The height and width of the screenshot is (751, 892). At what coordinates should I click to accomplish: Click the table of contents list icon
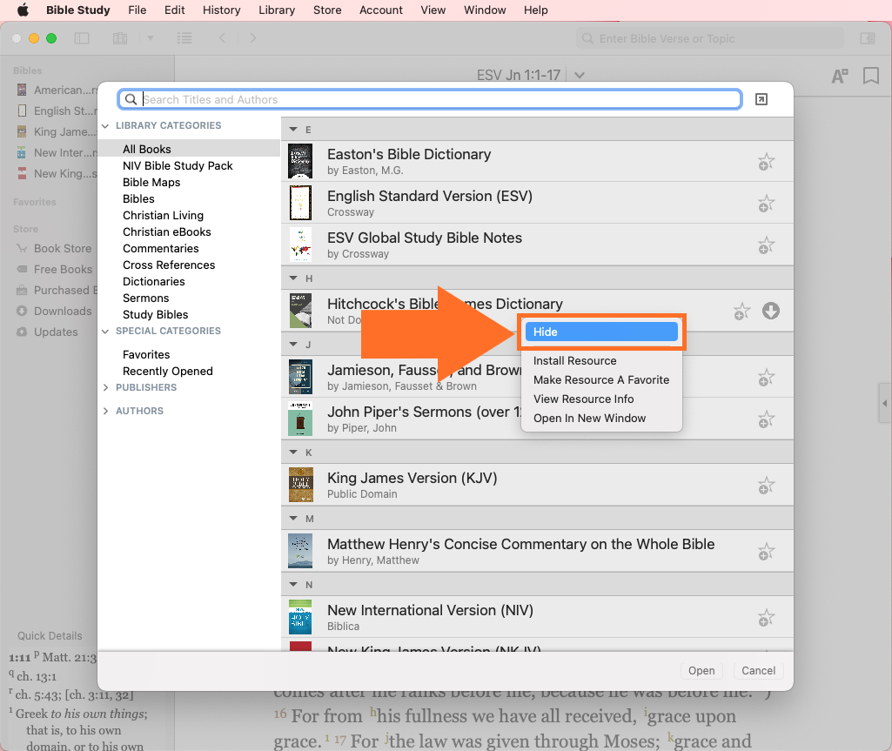184,38
